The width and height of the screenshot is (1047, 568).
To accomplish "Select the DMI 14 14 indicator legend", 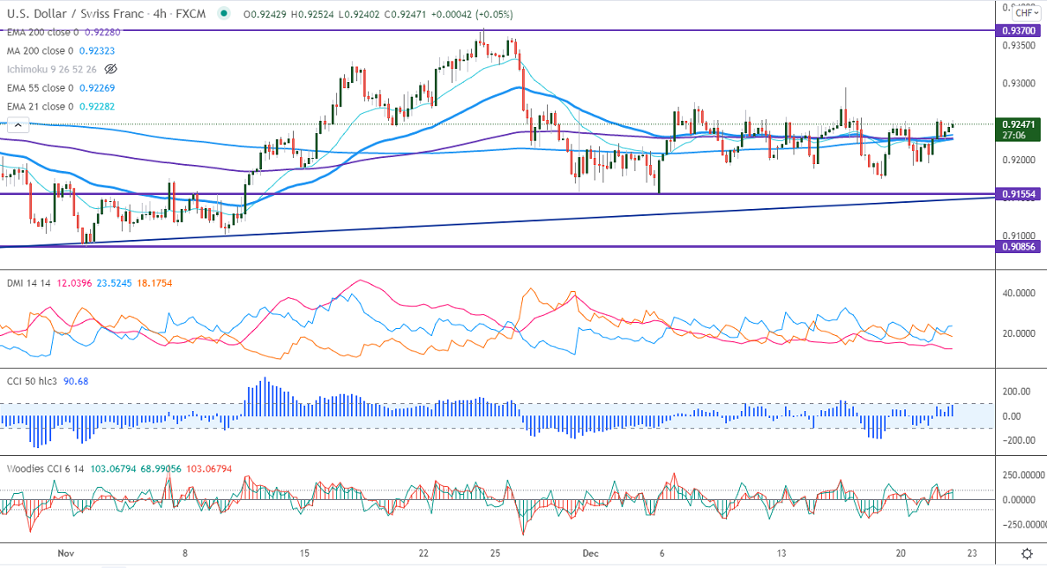I will click(x=29, y=283).
